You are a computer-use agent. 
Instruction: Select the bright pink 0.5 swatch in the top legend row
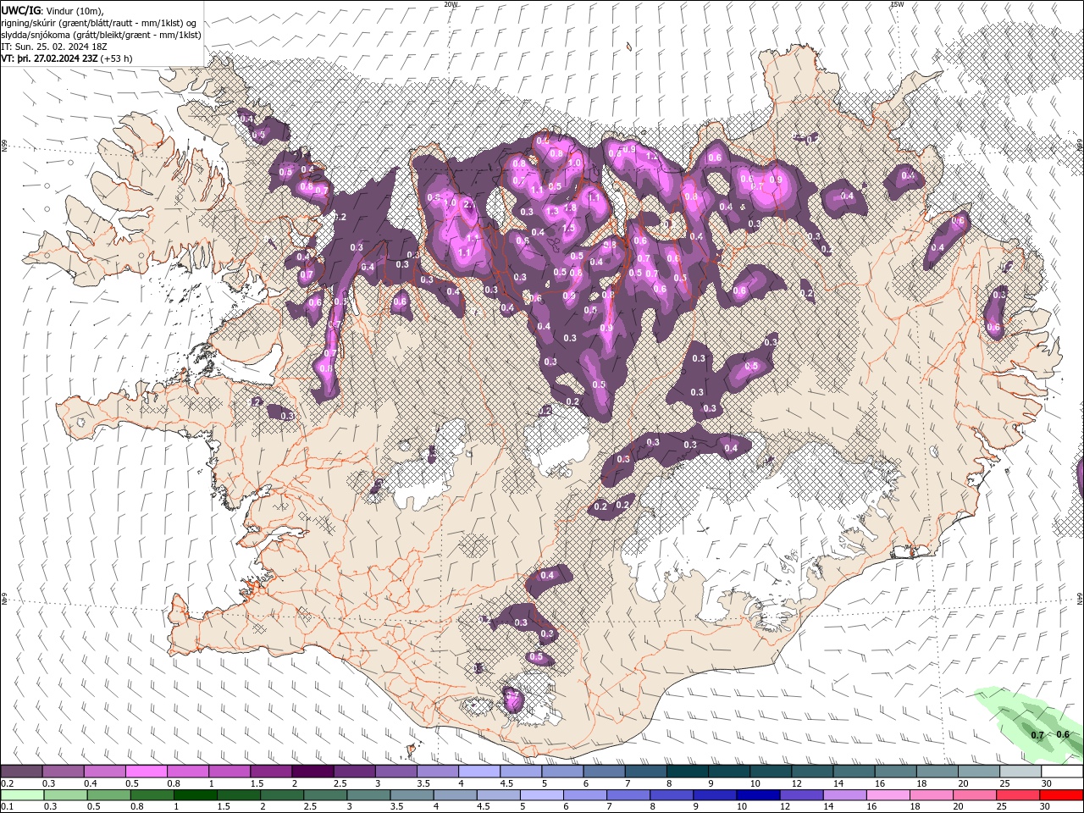tap(146, 772)
